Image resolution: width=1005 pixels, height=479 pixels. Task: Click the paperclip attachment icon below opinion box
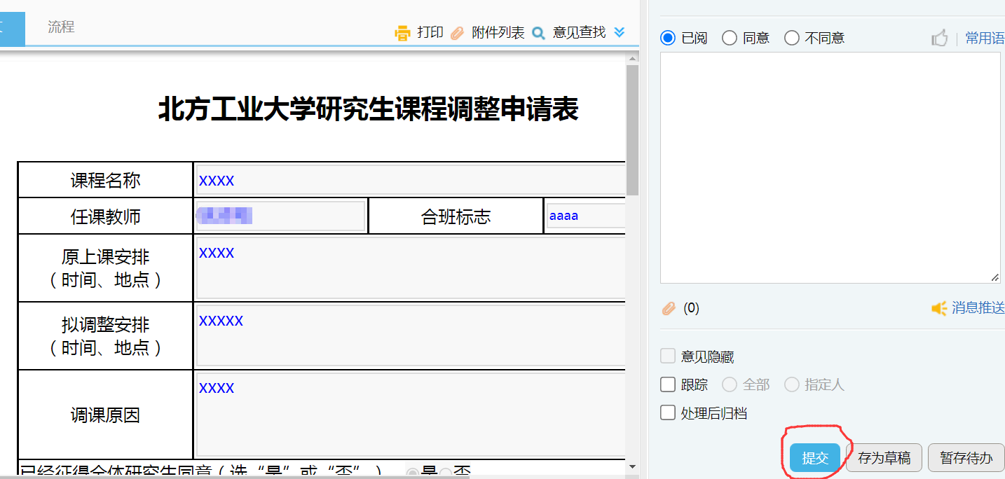[x=669, y=308]
